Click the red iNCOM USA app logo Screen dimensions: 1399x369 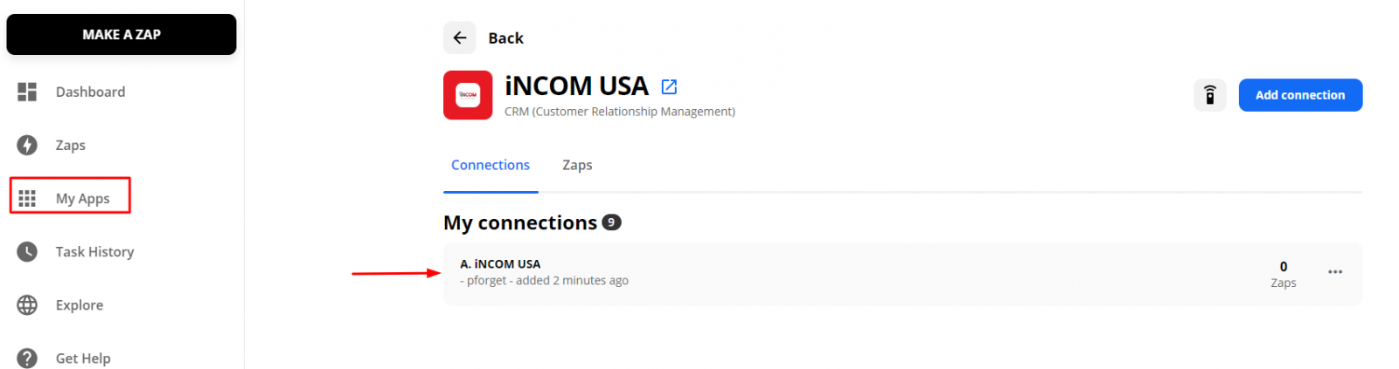[x=468, y=95]
